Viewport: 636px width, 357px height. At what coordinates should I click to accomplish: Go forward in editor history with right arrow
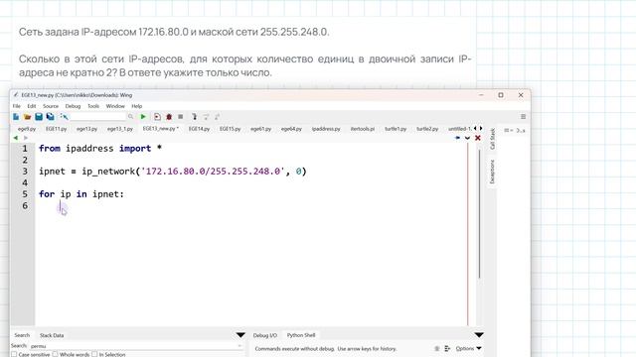(x=26, y=138)
